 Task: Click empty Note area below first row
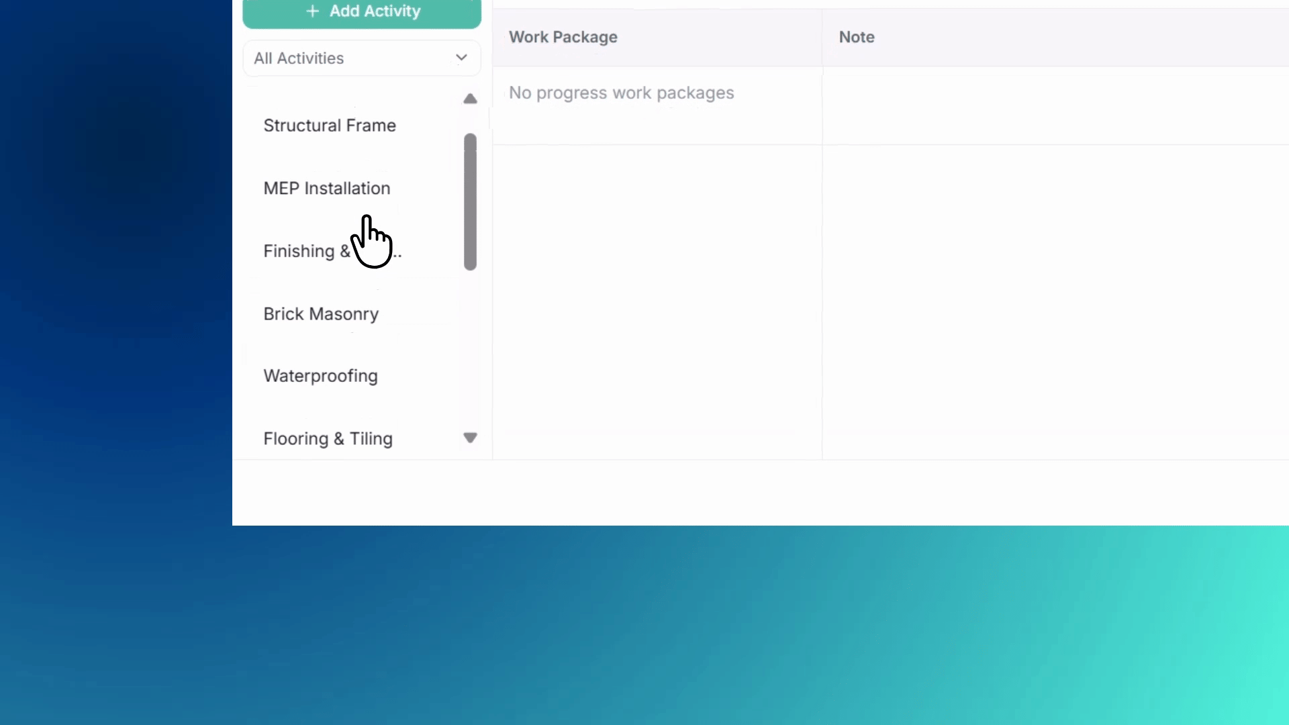pos(1055,302)
